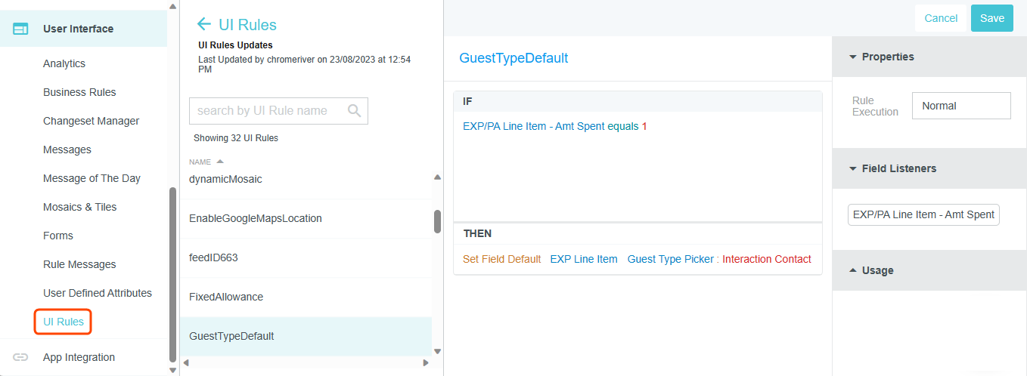This screenshot has height=376, width=1027.
Task: Sort list by NAME column arrow
Action: click(220, 162)
